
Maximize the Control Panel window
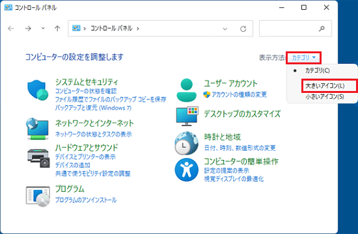tap(304, 8)
